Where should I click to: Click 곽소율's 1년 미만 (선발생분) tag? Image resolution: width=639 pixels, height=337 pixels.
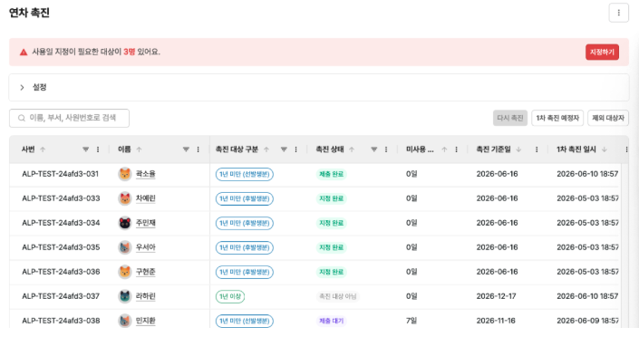pyautogui.click(x=245, y=174)
